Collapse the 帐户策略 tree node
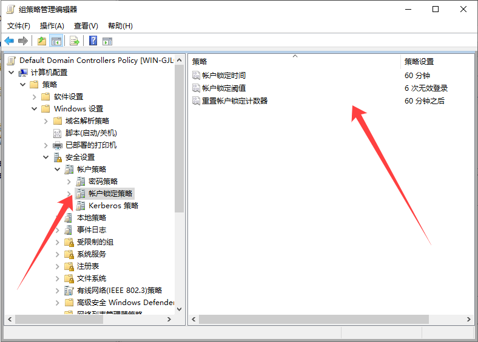Screen dimensions: 478x342 [58, 169]
